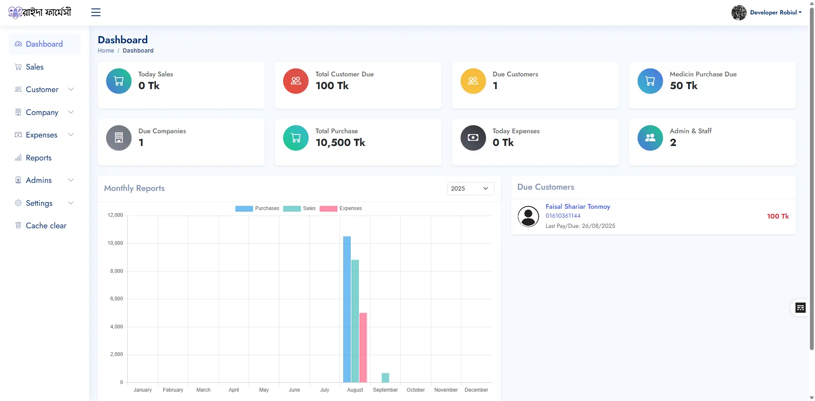The width and height of the screenshot is (815, 401).
Task: Open the 2025 year dropdown
Action: click(x=470, y=188)
